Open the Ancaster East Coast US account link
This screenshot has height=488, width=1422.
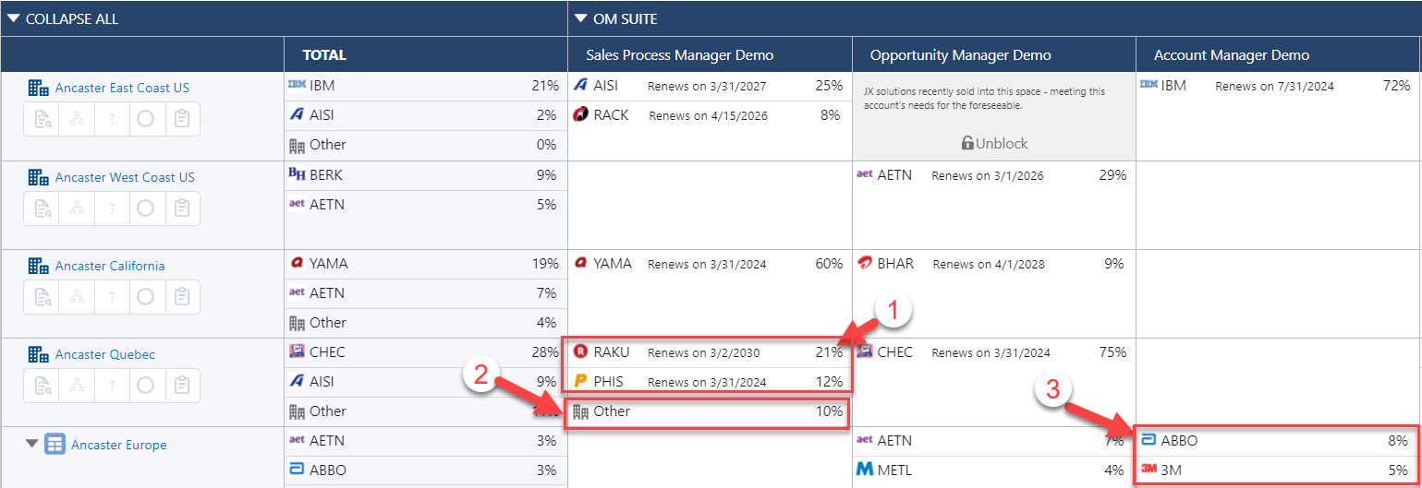122,89
